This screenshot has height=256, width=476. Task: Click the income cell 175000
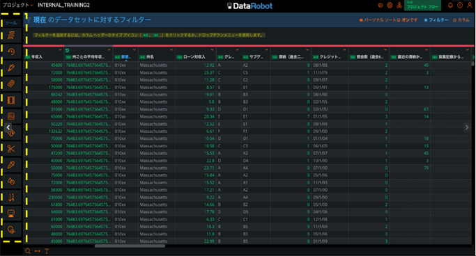56,87
